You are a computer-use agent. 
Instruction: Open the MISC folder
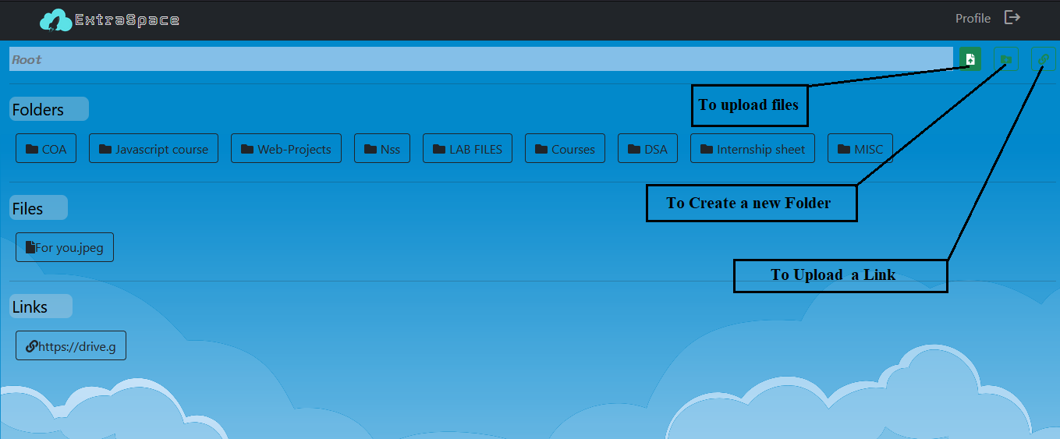point(860,148)
